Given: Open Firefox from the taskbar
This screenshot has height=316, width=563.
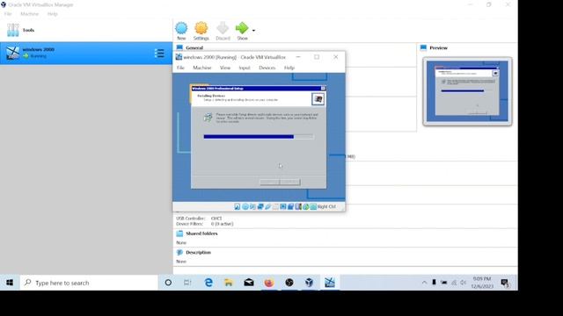Looking at the screenshot, I should [269, 283].
